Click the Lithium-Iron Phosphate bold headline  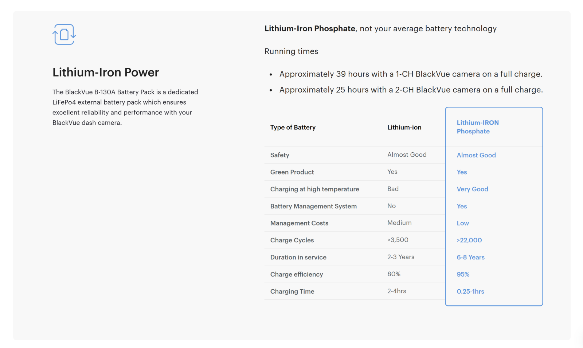click(310, 28)
